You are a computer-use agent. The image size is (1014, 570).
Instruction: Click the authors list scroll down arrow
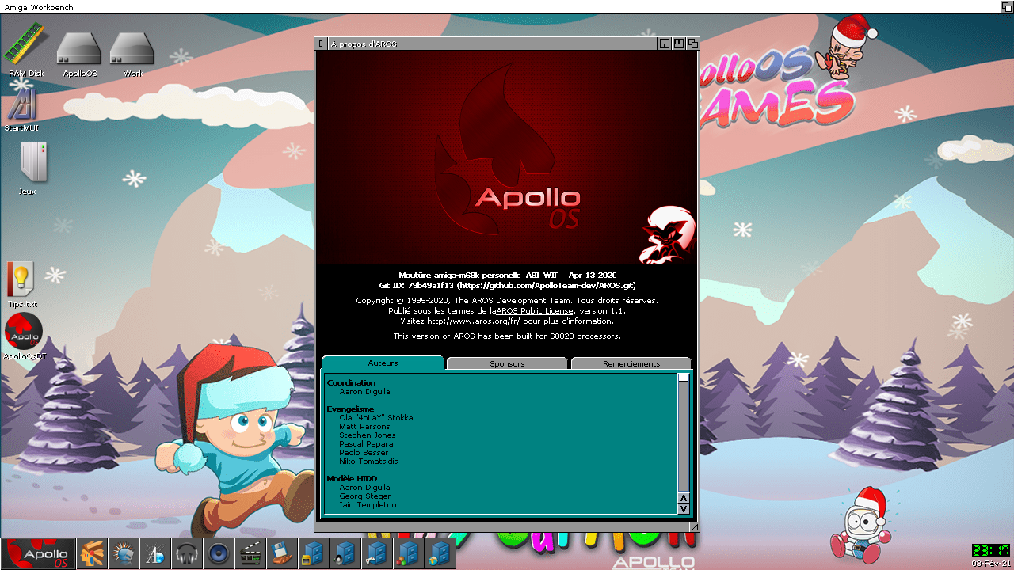point(684,508)
